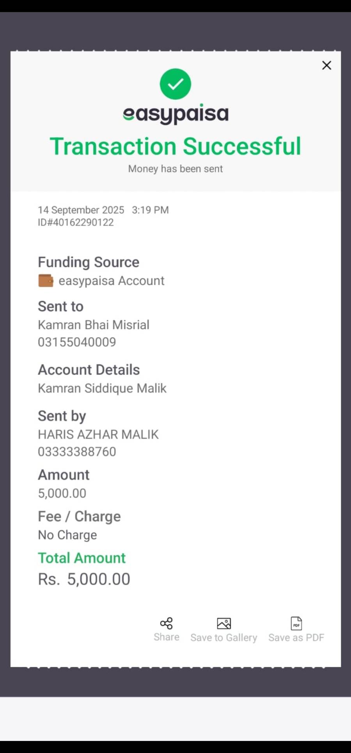Click the No Charge fee text
Viewport: 351px width, 753px height.
(67, 535)
